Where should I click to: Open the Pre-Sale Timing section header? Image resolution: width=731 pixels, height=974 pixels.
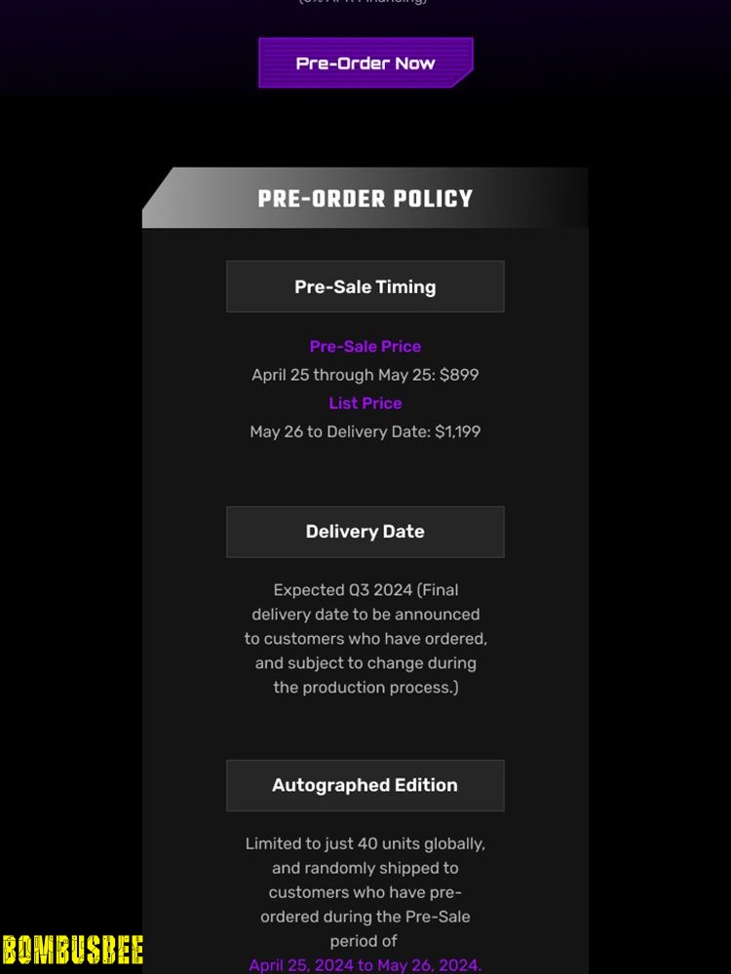[365, 286]
